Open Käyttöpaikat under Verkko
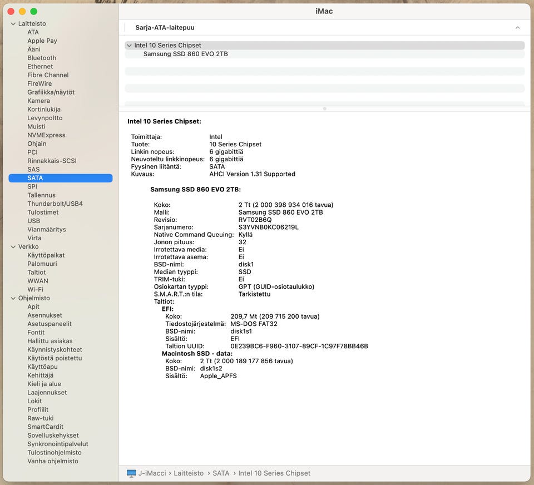 coord(46,255)
